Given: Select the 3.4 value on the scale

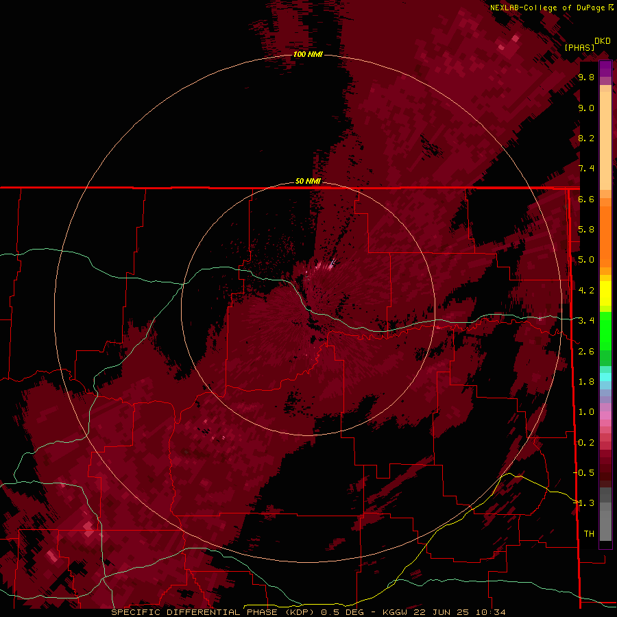Looking at the screenshot, I should tap(586, 321).
